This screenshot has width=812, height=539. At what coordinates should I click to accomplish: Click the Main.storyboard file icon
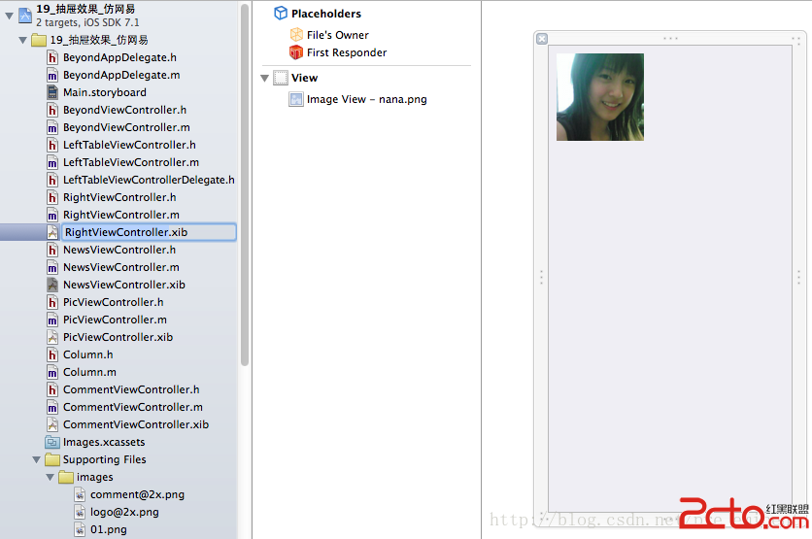pos(52,92)
